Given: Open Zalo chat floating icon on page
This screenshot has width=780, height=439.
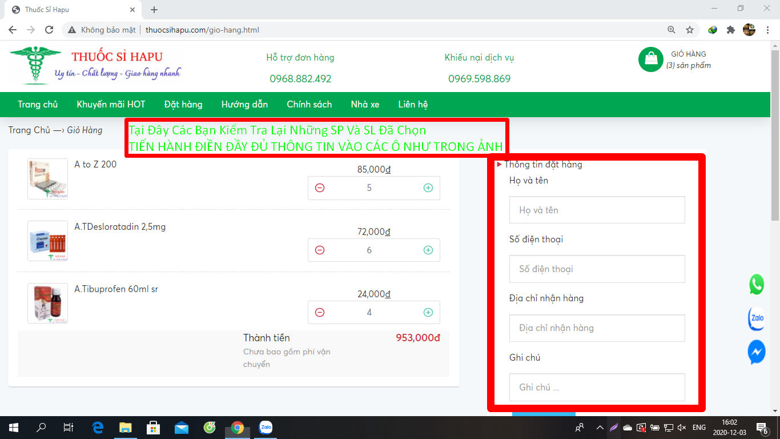Looking at the screenshot, I should (x=757, y=318).
